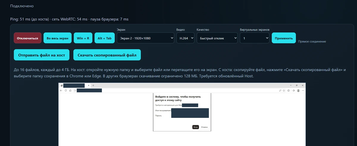The image size is (357, 146).
Task: Click the Пароль field
Action: coord(190,115)
